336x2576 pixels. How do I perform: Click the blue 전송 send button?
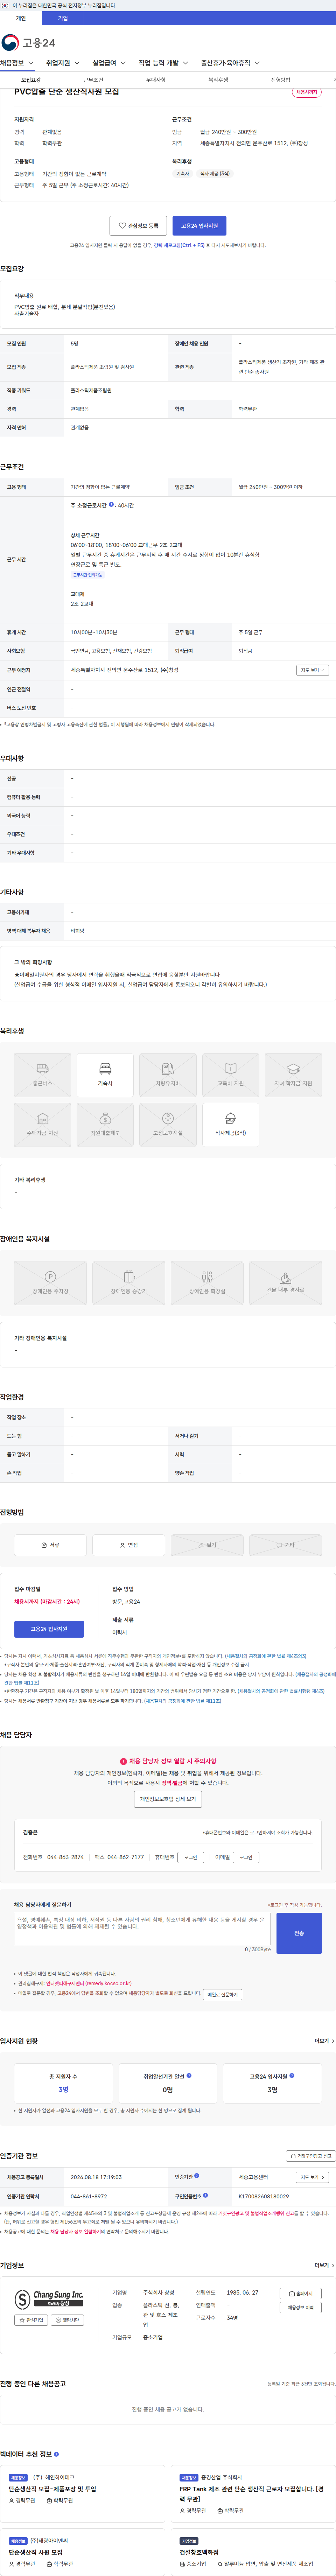click(x=299, y=1933)
